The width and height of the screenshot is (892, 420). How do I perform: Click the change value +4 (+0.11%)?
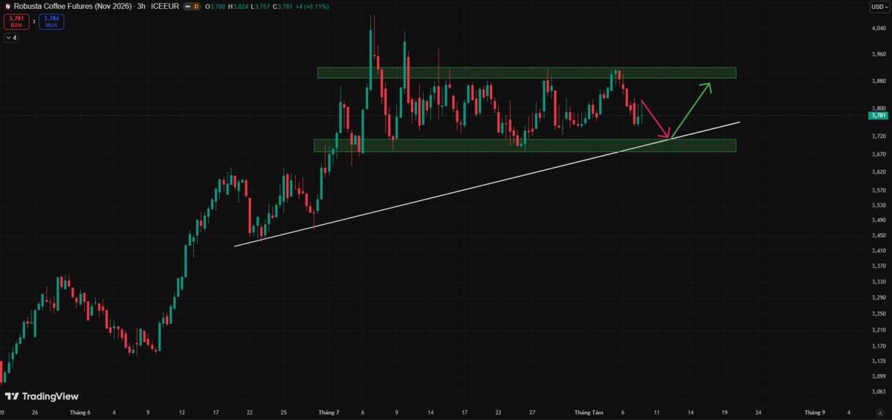point(314,7)
